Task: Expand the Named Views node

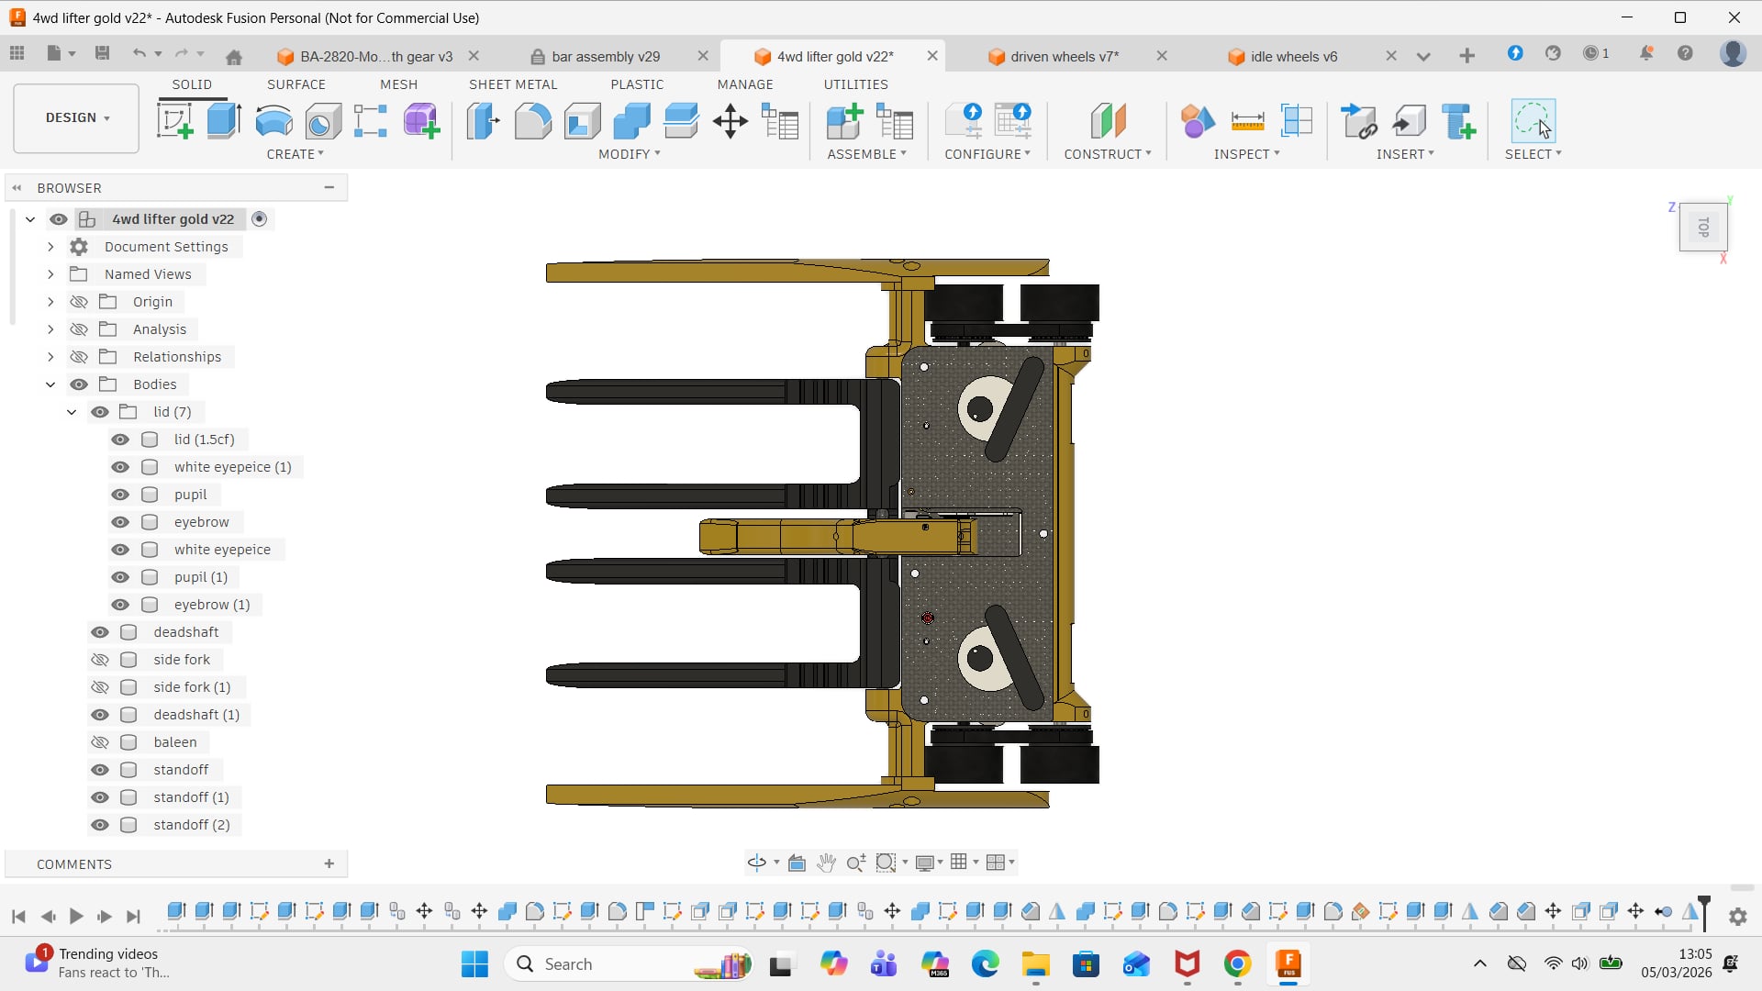Action: 50,274
